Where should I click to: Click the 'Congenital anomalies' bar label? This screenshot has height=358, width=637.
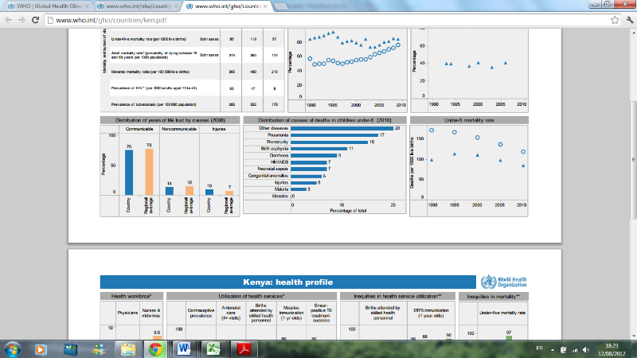pyautogui.click(x=268, y=176)
